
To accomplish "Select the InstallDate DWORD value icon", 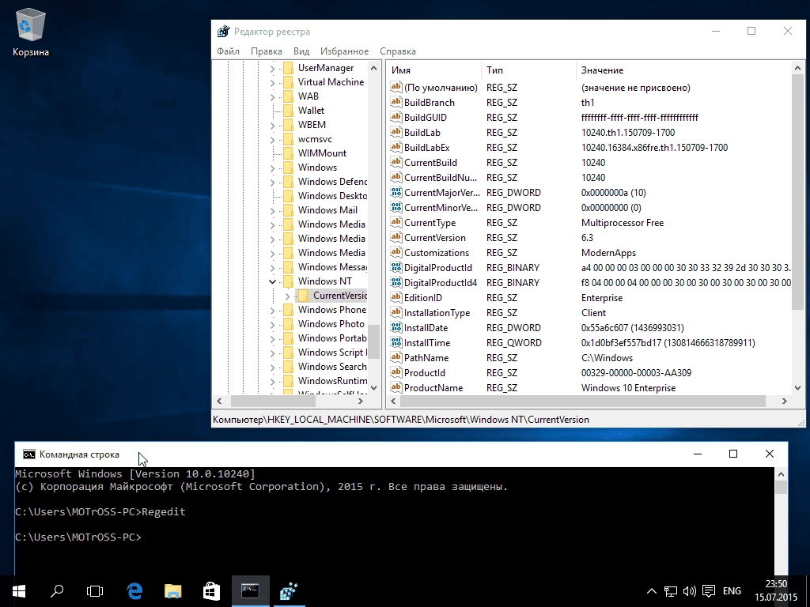I will tap(396, 328).
